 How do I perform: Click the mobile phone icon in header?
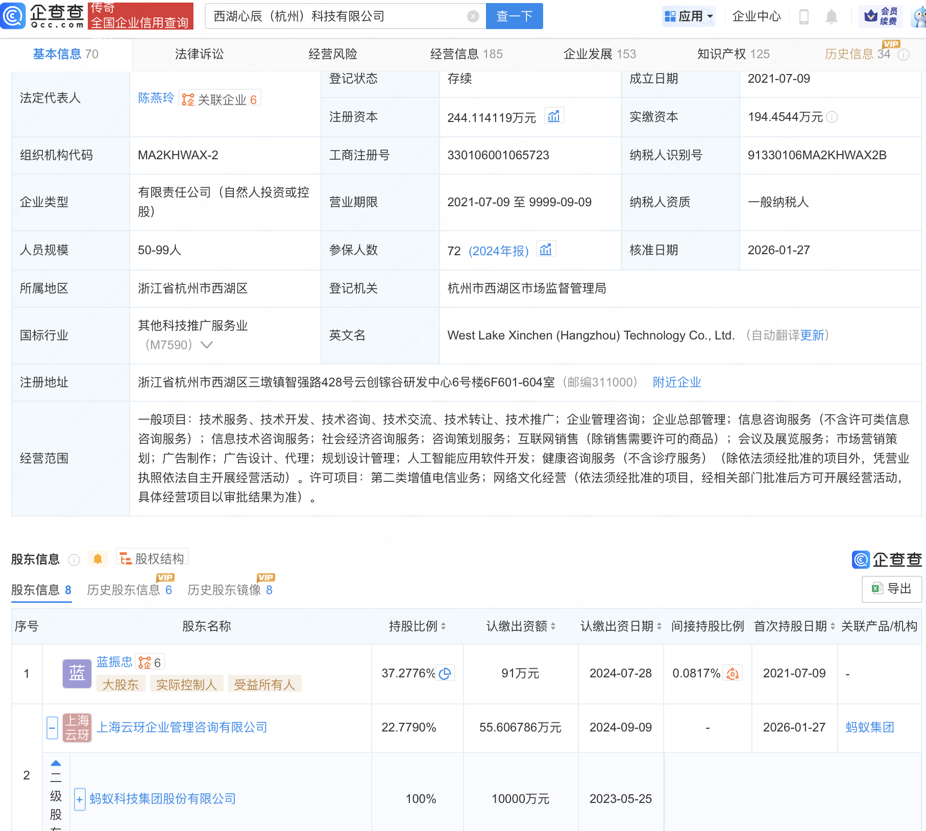(x=803, y=17)
